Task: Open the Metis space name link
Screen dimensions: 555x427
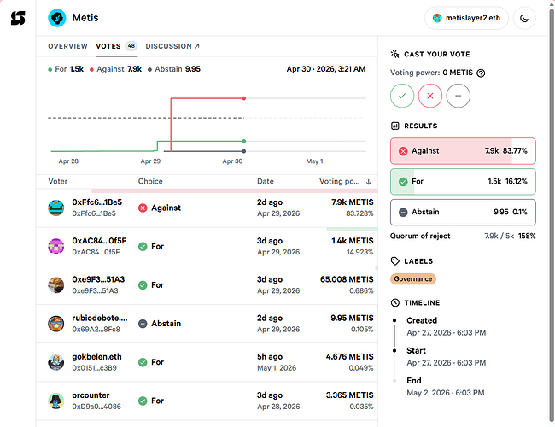Action: coord(85,18)
